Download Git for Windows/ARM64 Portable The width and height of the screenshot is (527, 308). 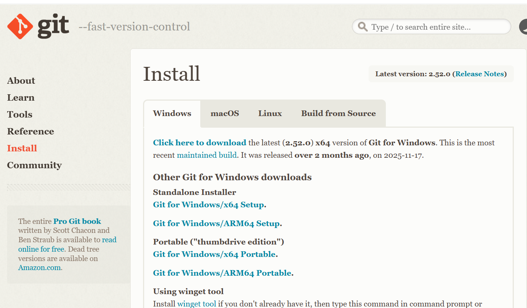click(x=222, y=273)
